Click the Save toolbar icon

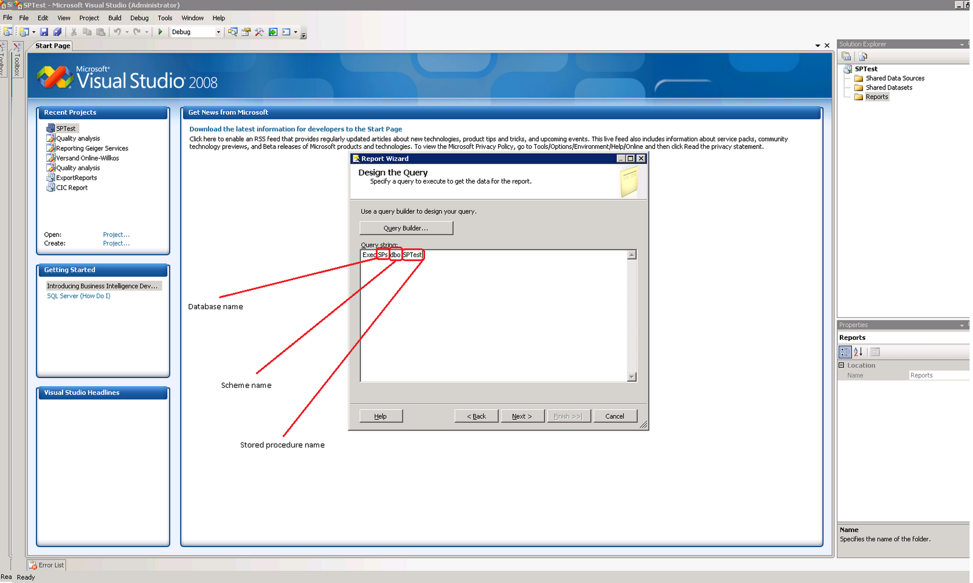coord(44,32)
